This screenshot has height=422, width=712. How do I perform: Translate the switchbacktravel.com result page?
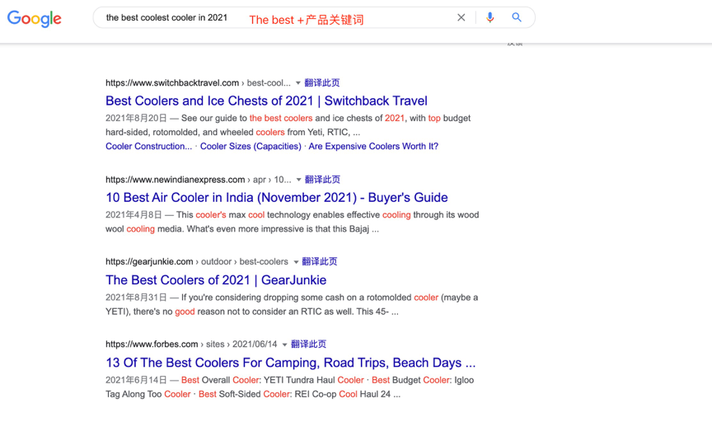tap(322, 82)
